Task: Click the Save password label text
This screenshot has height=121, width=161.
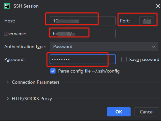Action: coord(144,59)
